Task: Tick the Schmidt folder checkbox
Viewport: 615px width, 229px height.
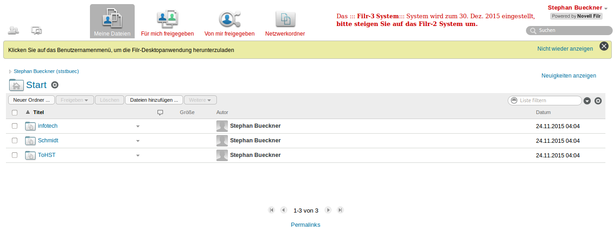Action: point(15,141)
